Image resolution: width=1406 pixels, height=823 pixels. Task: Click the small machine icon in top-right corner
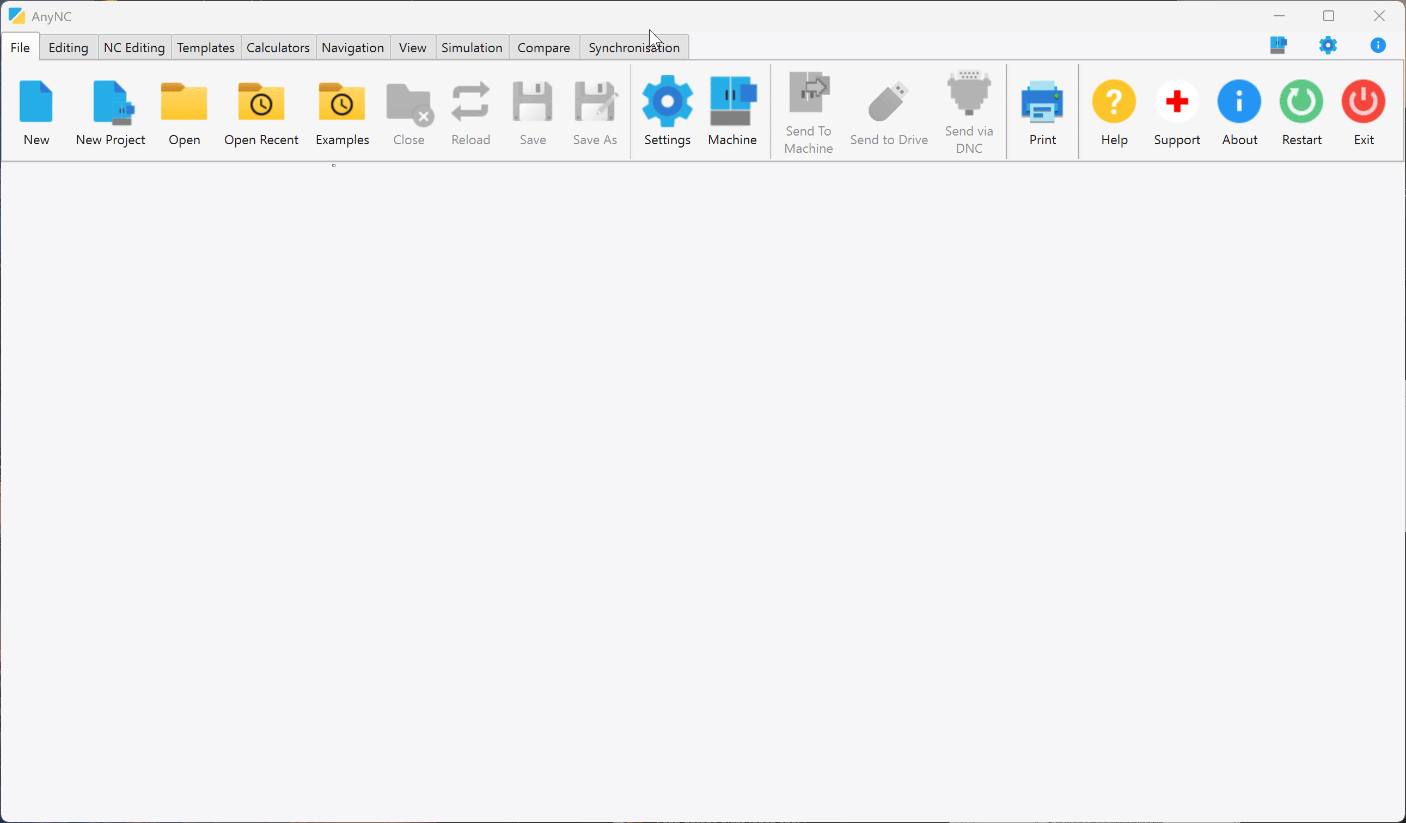coord(1278,45)
